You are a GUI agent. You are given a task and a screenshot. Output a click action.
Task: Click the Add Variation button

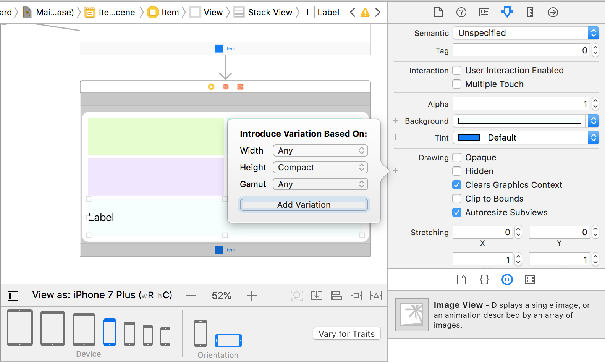304,205
